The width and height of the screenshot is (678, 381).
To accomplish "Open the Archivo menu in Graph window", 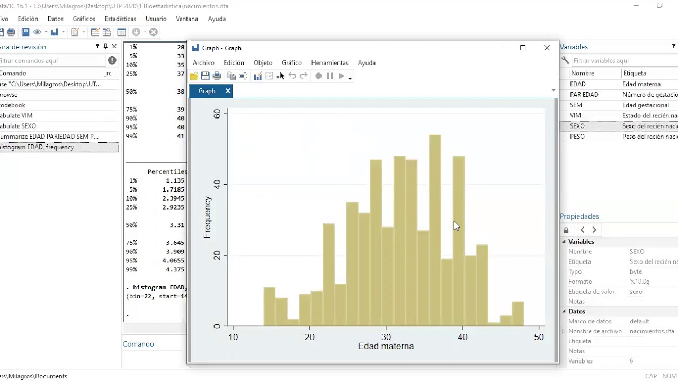I will [x=203, y=62].
